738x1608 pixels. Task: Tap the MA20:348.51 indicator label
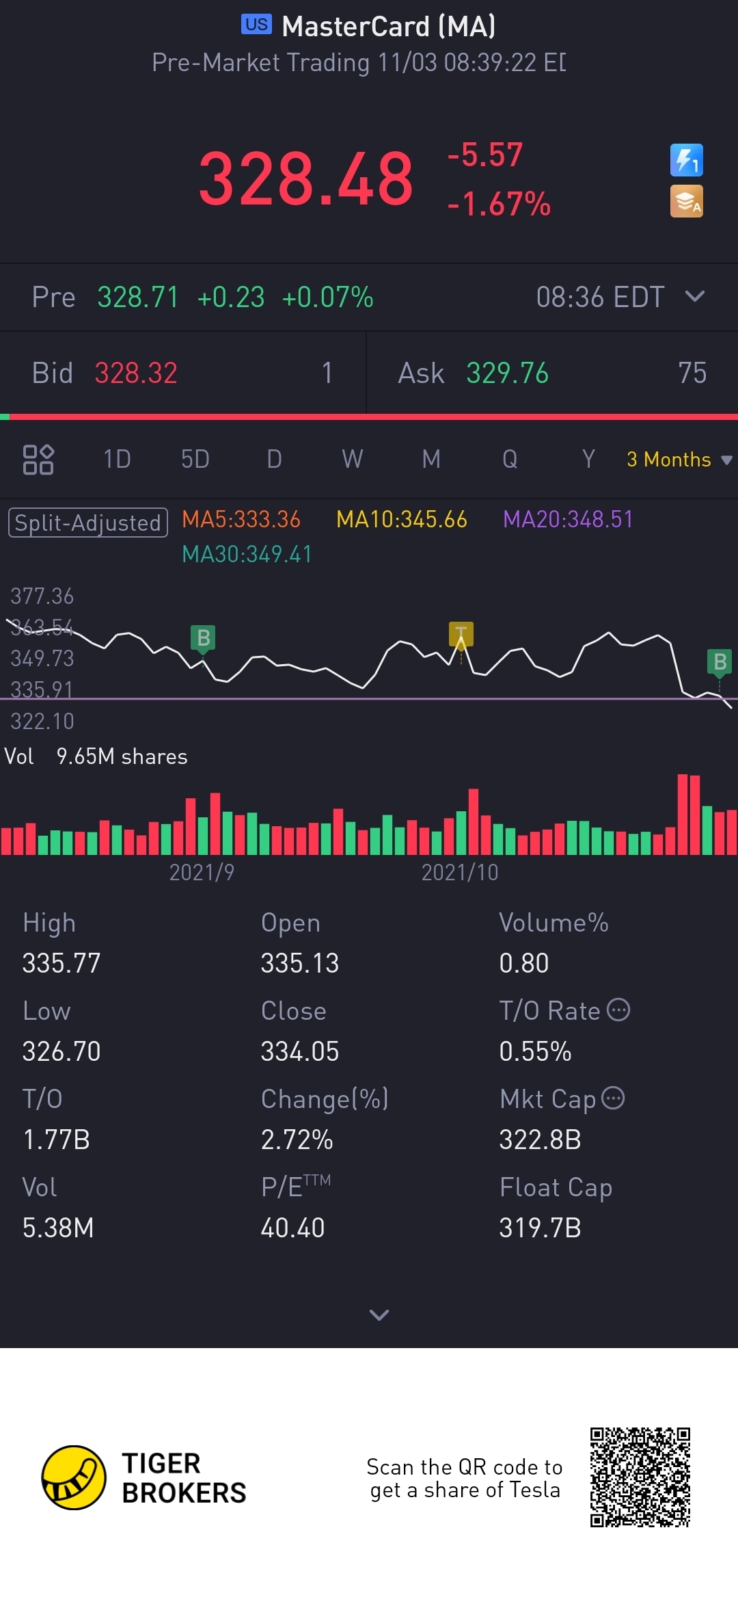(x=568, y=520)
